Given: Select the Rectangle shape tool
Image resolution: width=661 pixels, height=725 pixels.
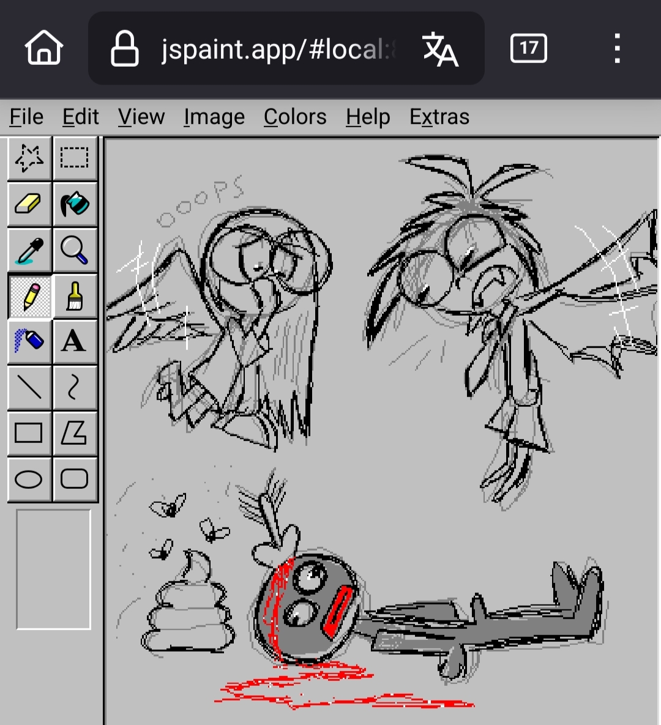Looking at the screenshot, I should (x=29, y=433).
